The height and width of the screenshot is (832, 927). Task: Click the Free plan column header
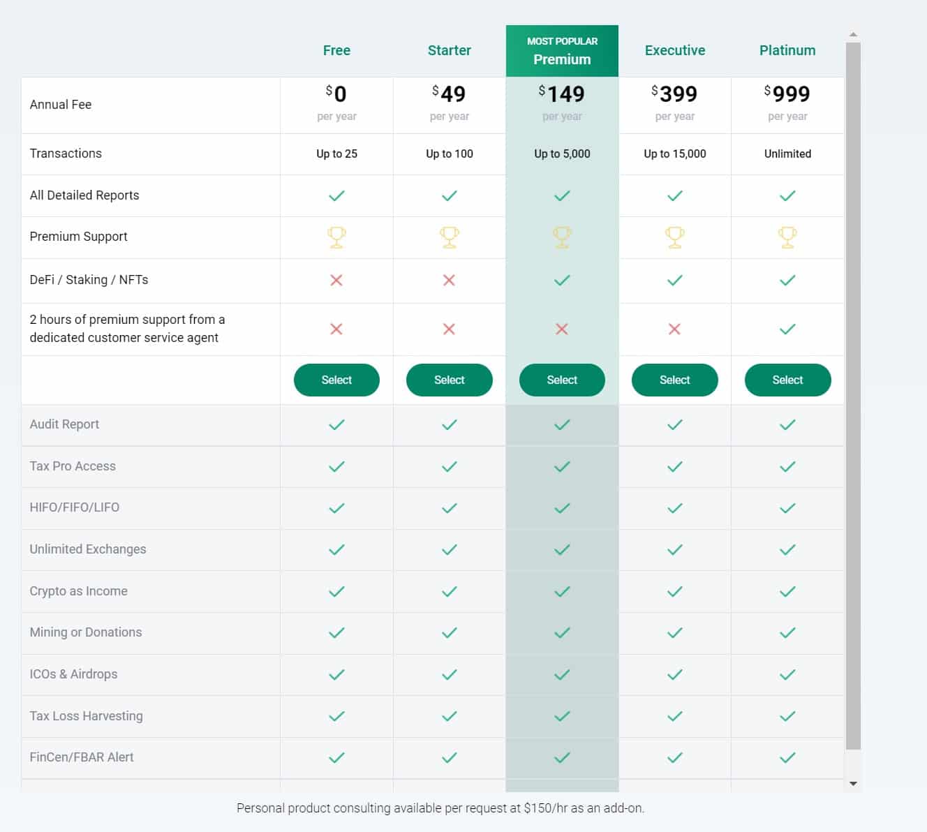(336, 50)
